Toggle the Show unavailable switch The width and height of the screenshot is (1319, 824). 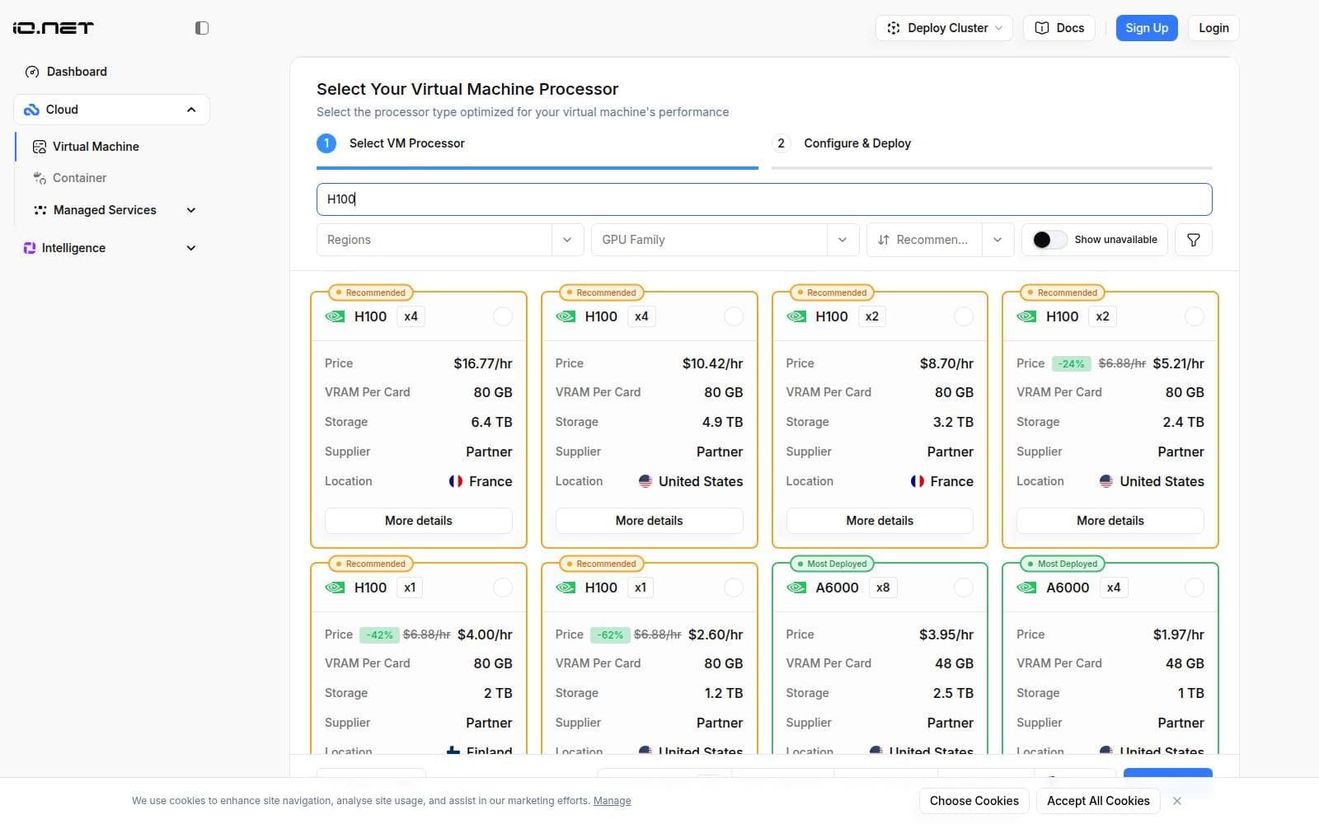click(1049, 240)
